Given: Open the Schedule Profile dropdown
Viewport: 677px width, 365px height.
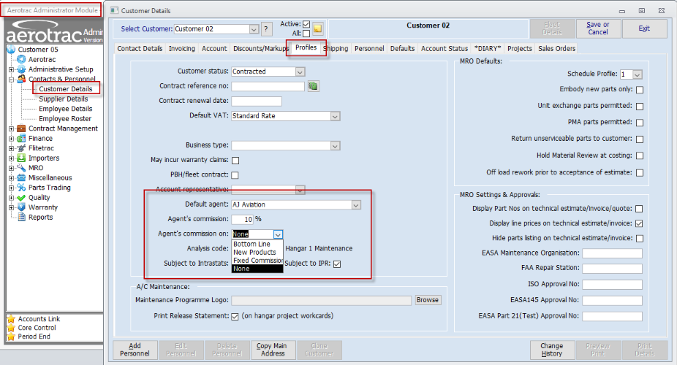Looking at the screenshot, I should [x=638, y=74].
